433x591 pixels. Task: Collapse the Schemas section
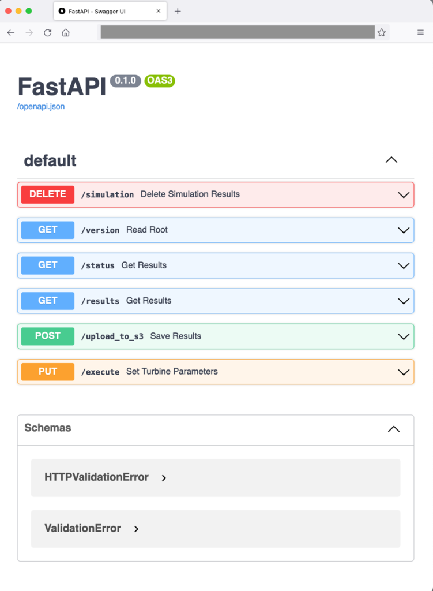(394, 429)
